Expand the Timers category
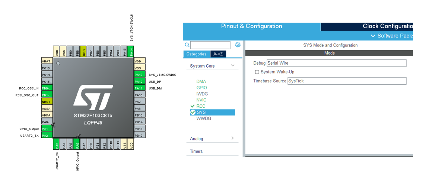This screenshot has width=429, height=179. tap(196, 152)
